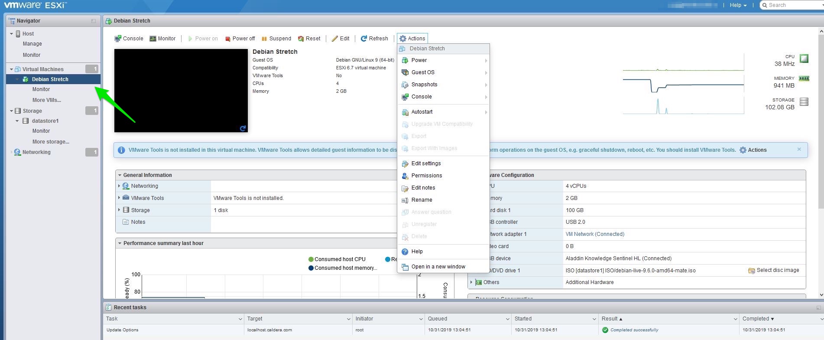Open the Help dropdown in header
This screenshot has width=824, height=340.
click(x=738, y=5)
